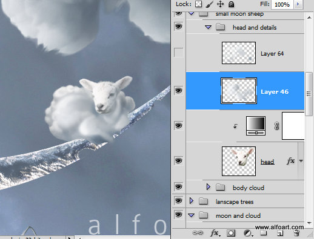Select Layer 46 thumbnail
Screen dimensions: 314x239
[239, 91]
